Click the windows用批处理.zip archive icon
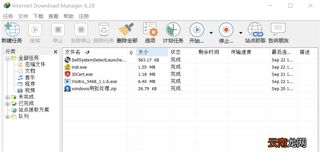 coord(68,89)
